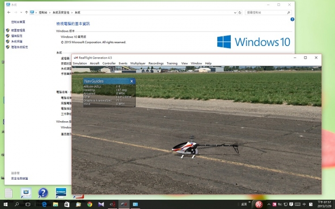Image resolution: width=335 pixels, height=209 pixels.
Task: Open the Help menu in RealFlight
Action: pos(208,63)
